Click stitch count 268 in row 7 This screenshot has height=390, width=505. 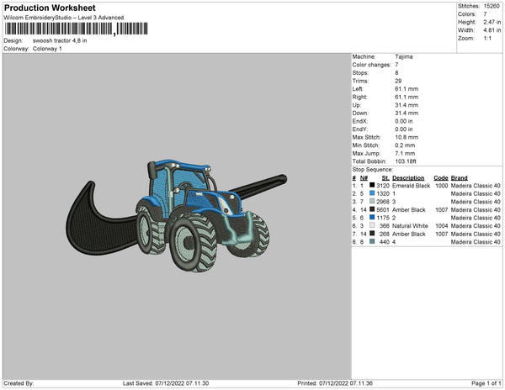[385, 234]
